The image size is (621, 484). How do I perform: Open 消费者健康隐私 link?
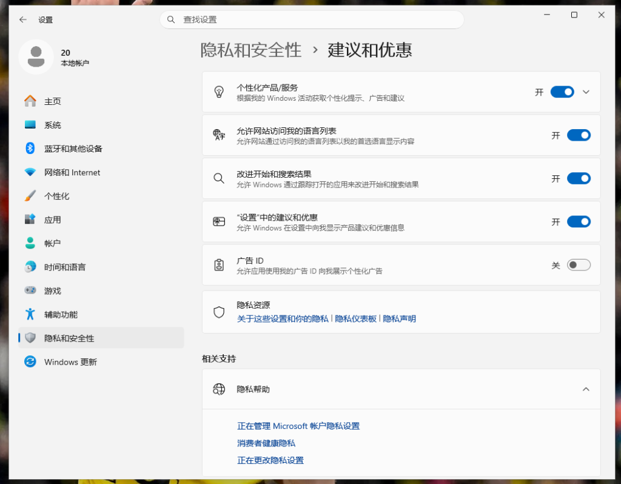tap(266, 443)
